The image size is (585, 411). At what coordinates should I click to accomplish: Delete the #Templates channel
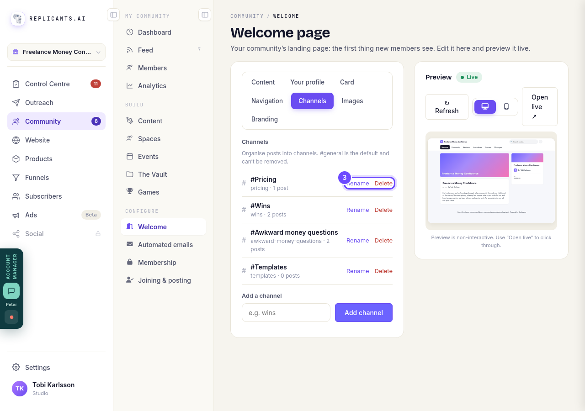(383, 271)
